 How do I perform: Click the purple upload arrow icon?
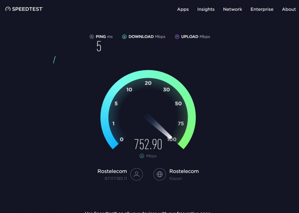point(177,36)
